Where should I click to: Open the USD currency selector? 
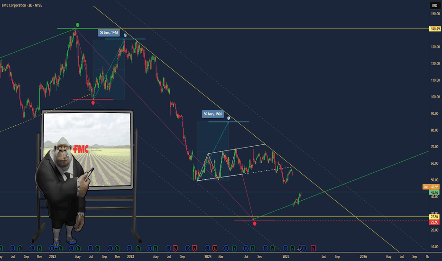tap(435, 5)
